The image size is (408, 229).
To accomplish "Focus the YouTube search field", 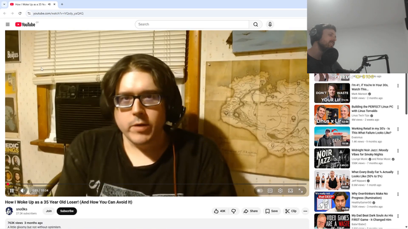I will (x=192, y=24).
